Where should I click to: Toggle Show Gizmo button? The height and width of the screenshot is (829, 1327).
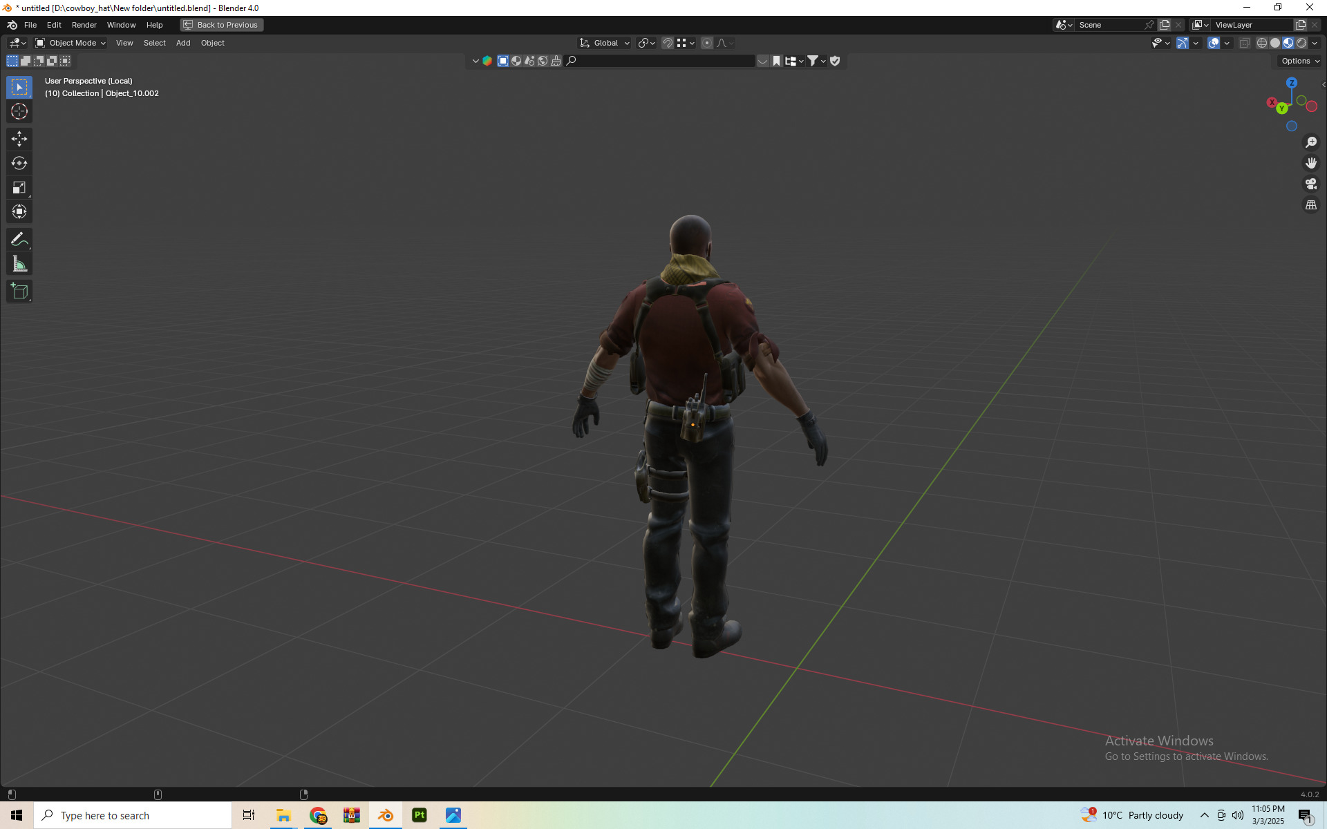tap(1183, 43)
